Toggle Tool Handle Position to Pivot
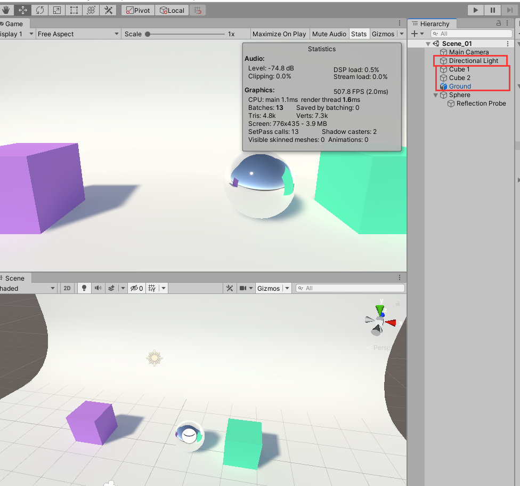Screen dimensions: 520x486 [137, 10]
